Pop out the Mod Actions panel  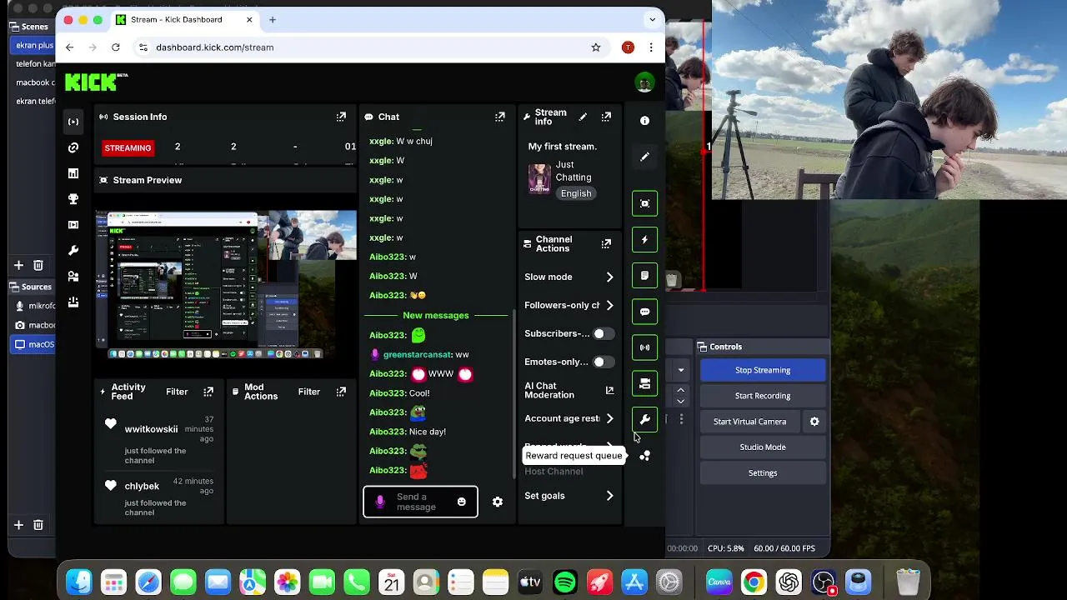[341, 392]
